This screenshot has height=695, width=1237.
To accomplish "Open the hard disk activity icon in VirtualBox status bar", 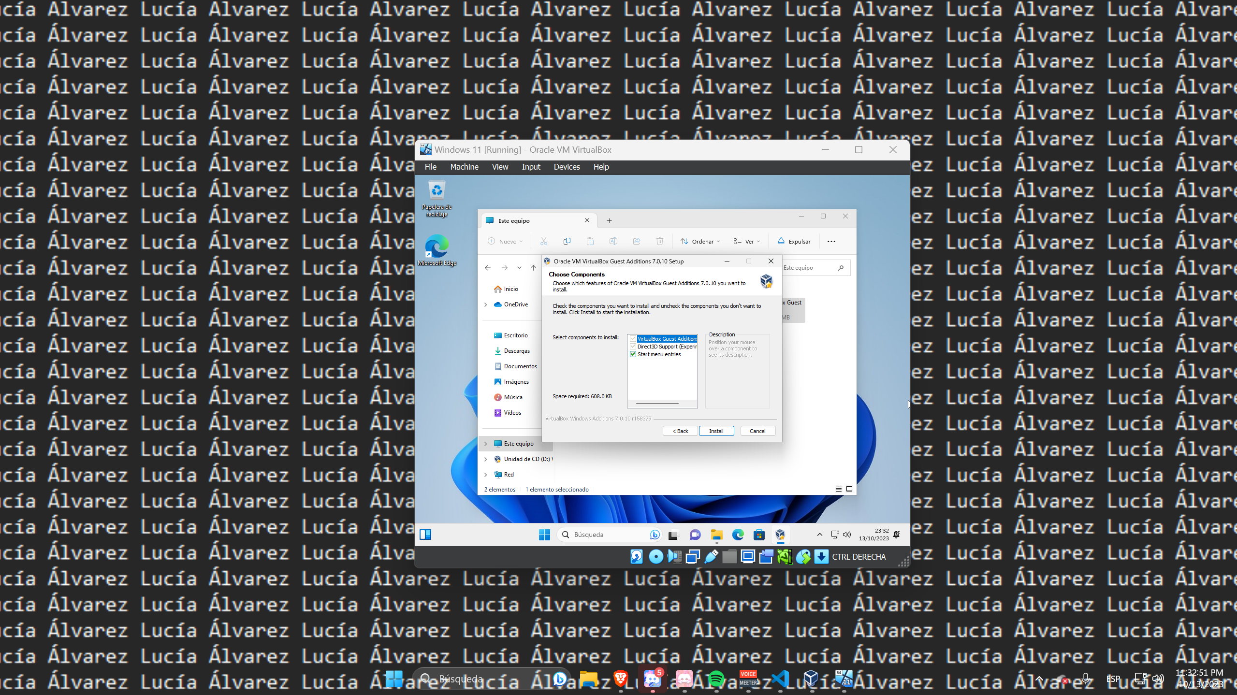I will [636, 556].
